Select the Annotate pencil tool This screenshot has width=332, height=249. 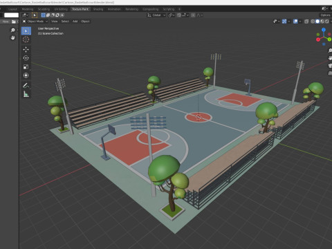[26, 86]
